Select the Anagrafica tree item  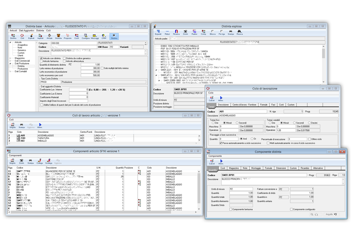tap(23, 45)
